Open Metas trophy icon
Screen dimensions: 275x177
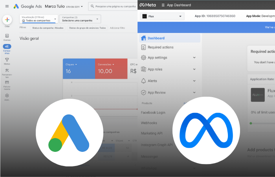[7, 60]
